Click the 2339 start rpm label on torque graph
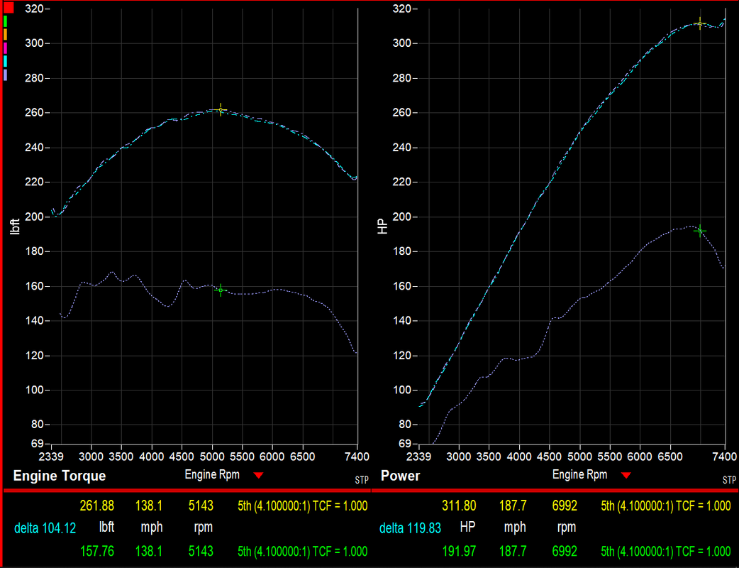739x568 pixels. [51, 457]
